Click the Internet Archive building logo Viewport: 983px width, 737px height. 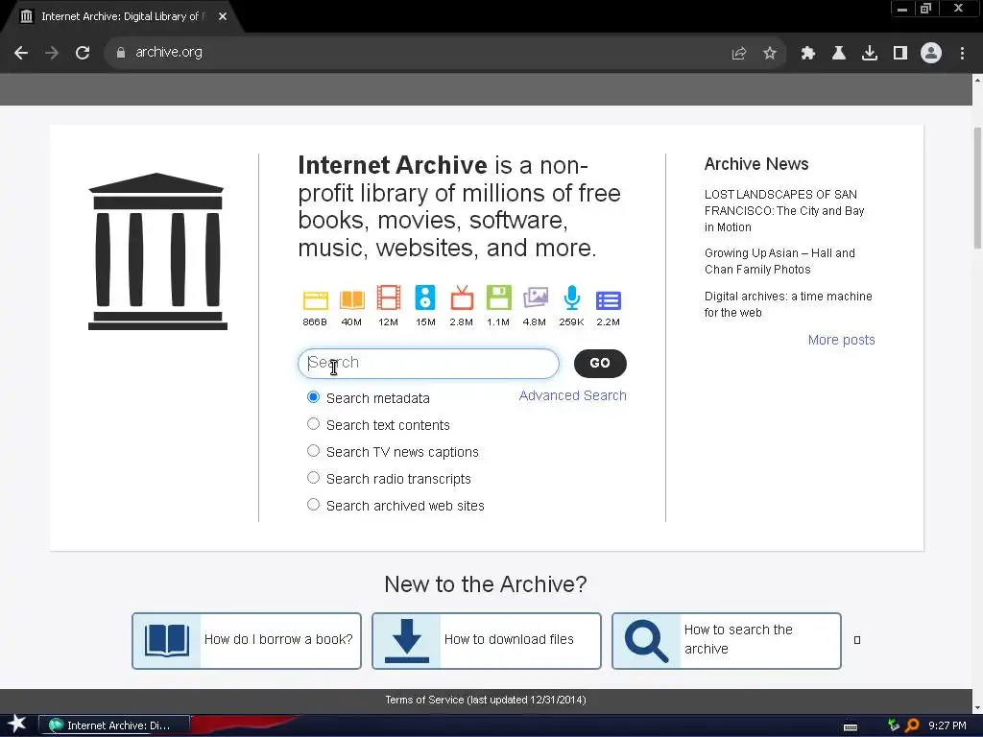click(157, 251)
